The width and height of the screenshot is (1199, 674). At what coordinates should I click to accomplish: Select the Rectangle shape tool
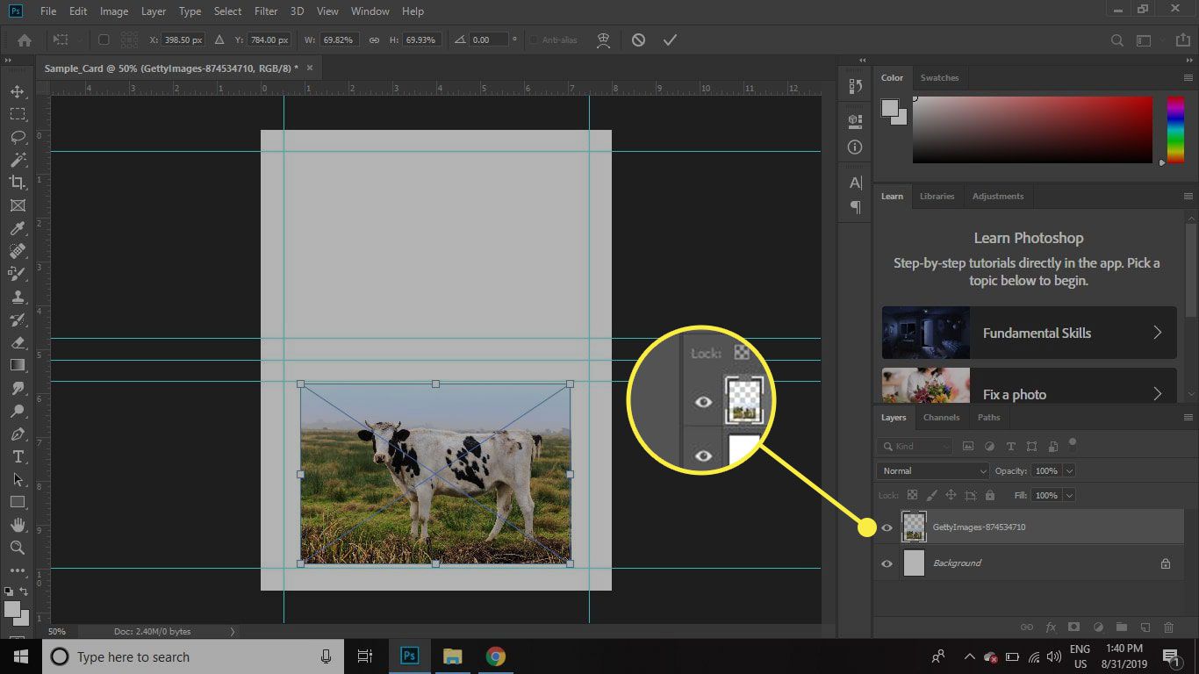(x=18, y=503)
